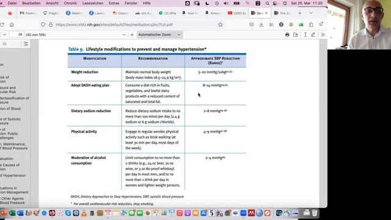Screen dimensions: 391x220
Task: Open VLC cone icon in the Dock
Action: [x=84, y=213]
